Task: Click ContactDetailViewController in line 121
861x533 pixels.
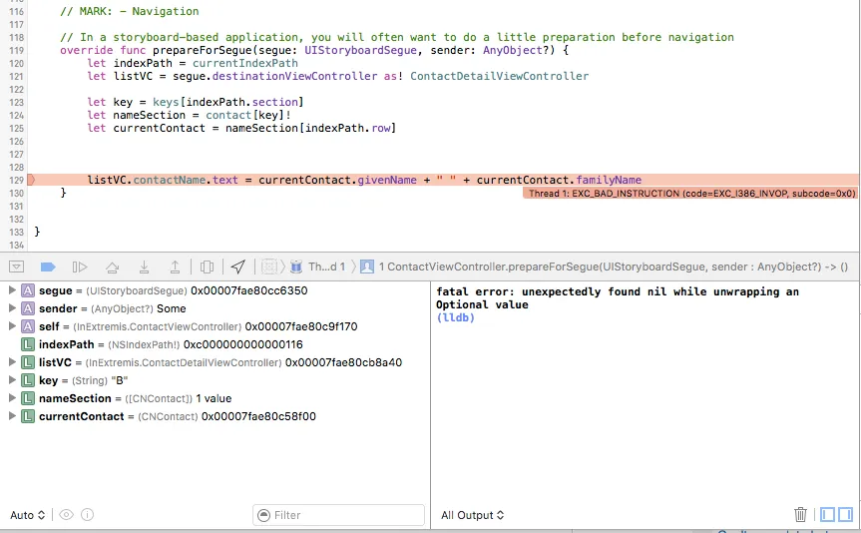Action: (x=499, y=76)
